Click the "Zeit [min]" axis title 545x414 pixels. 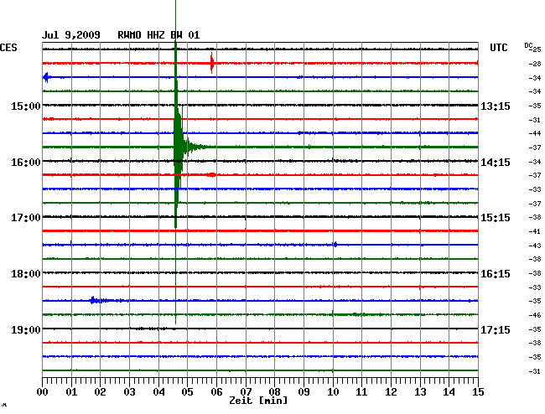click(x=258, y=401)
